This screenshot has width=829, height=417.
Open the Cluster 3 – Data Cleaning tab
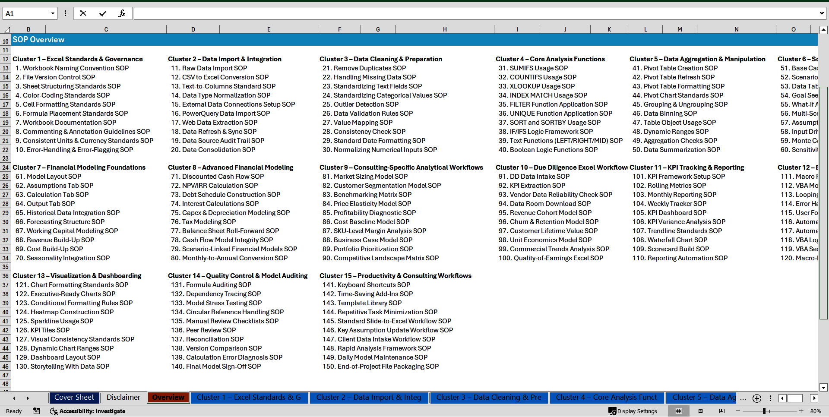489,398
